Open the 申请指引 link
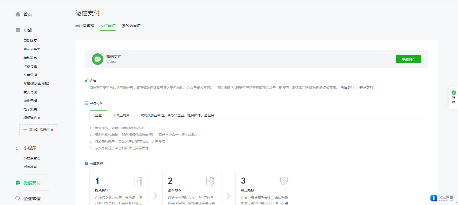458x205 pixels. coord(347,88)
